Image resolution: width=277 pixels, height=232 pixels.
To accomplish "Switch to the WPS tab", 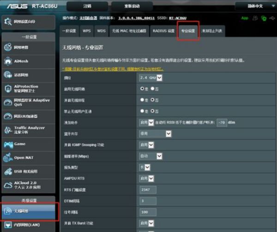I will coord(86,31).
